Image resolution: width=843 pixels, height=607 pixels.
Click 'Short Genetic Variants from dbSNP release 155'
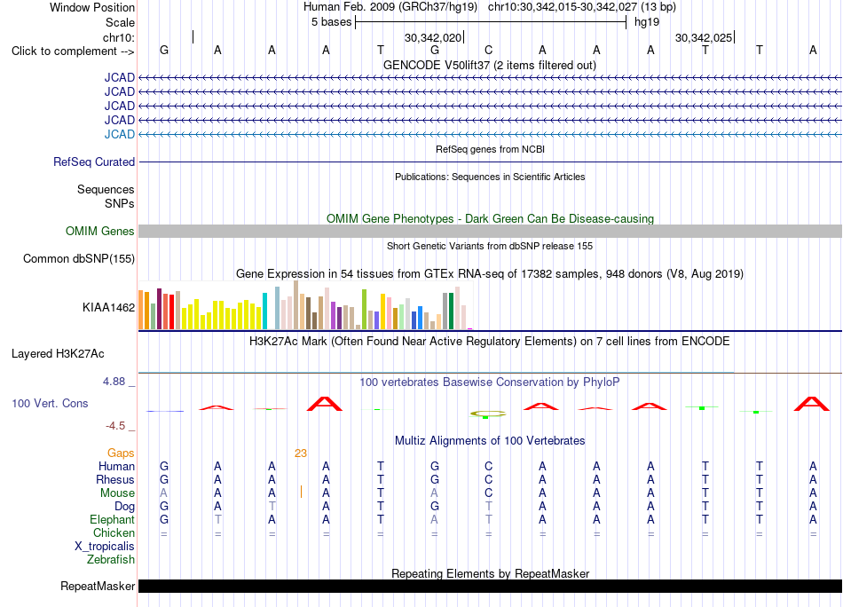coord(490,246)
